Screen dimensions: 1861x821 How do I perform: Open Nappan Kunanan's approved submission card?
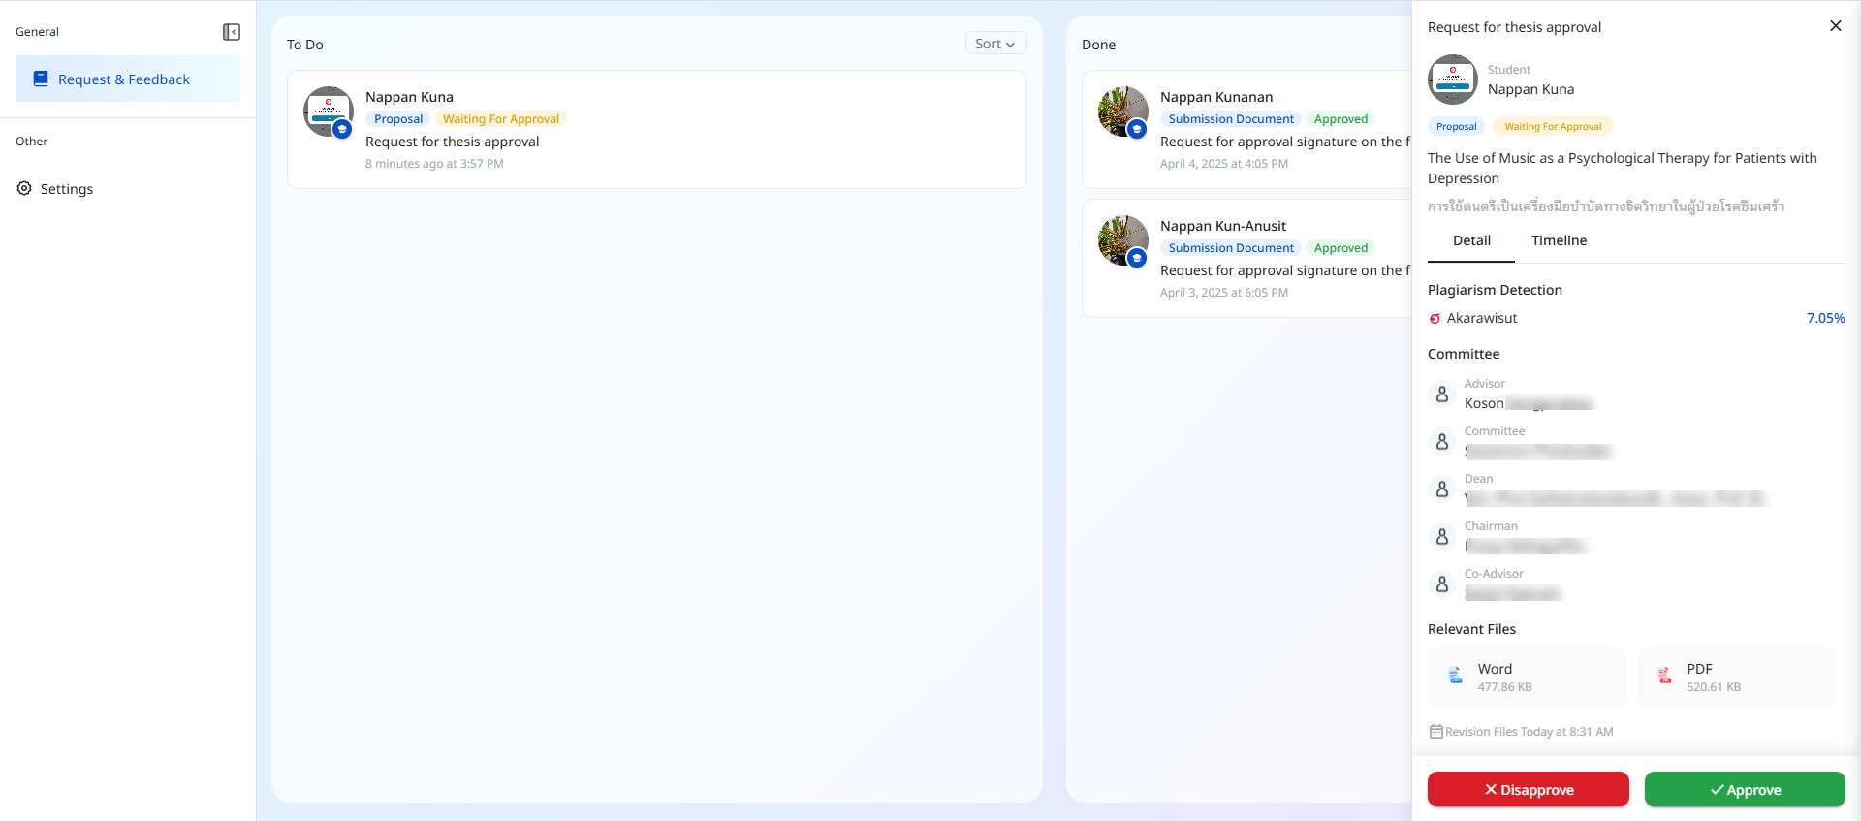(x=1246, y=129)
